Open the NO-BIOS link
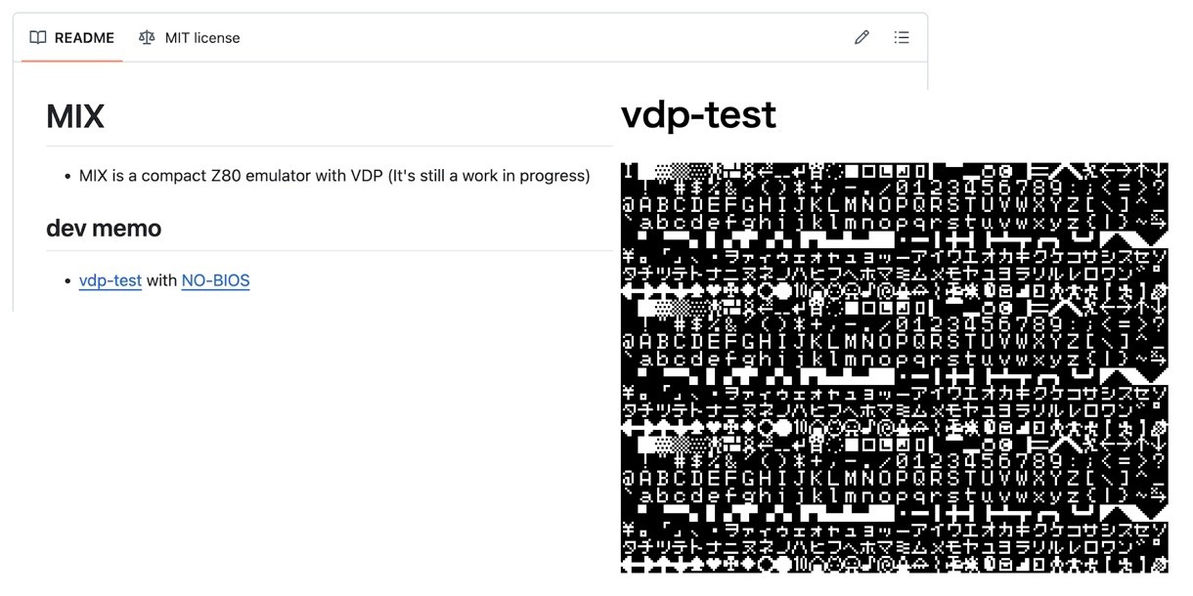1193x596 pixels. coord(216,280)
